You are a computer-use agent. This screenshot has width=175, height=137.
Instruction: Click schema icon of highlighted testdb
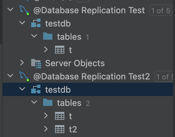[x=36, y=89]
